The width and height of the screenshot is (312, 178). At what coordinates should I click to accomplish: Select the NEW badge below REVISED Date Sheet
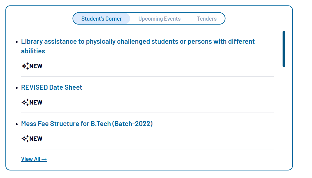click(36, 102)
